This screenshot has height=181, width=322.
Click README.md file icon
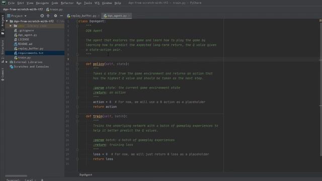click(16, 44)
